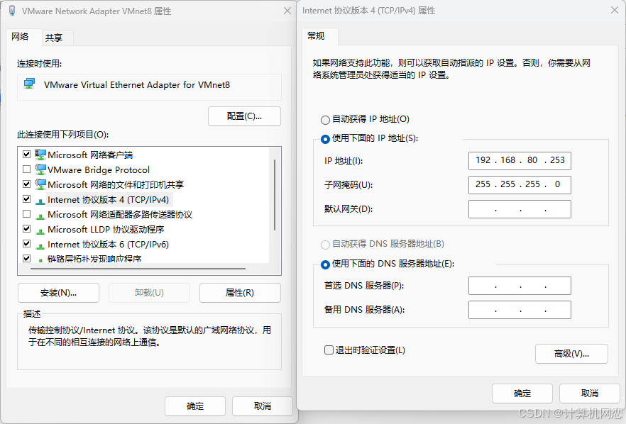This screenshot has width=626, height=424.
Task: Click the 配置(C)... button
Action: click(244, 116)
